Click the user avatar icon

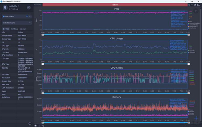click(x=5, y=7)
